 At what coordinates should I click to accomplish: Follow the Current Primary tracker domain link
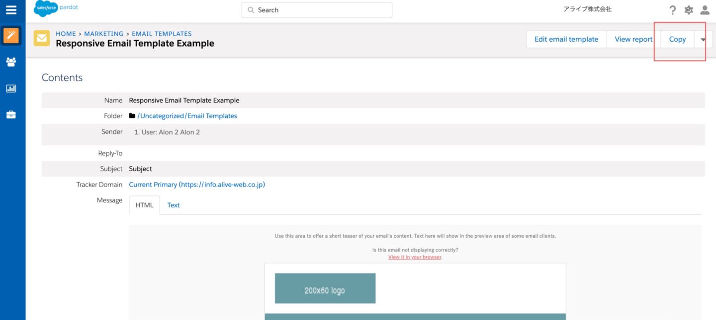point(196,184)
